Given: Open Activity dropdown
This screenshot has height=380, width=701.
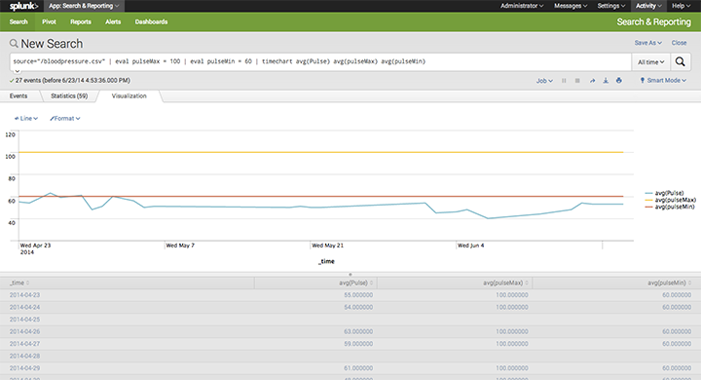Looking at the screenshot, I should click(x=648, y=6).
